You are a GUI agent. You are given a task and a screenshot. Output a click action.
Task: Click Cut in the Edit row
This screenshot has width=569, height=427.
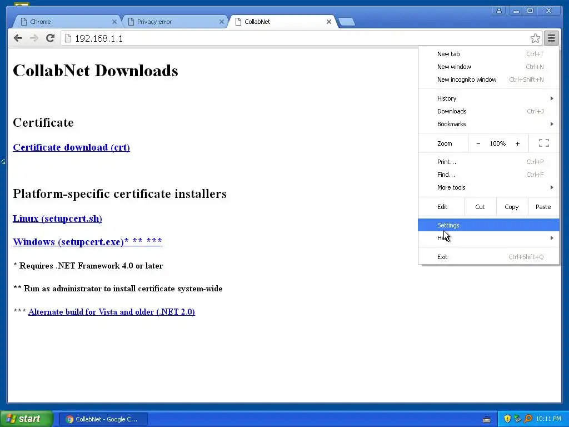(480, 207)
